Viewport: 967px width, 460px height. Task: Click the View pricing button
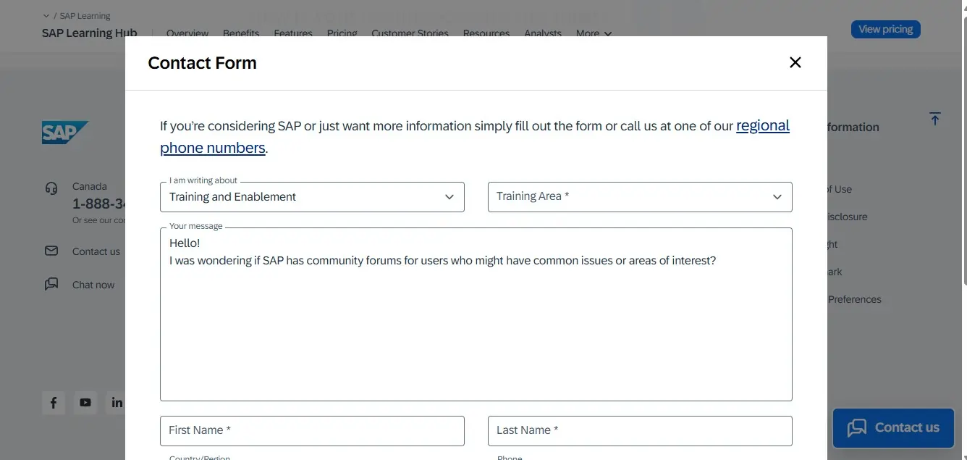click(x=885, y=29)
